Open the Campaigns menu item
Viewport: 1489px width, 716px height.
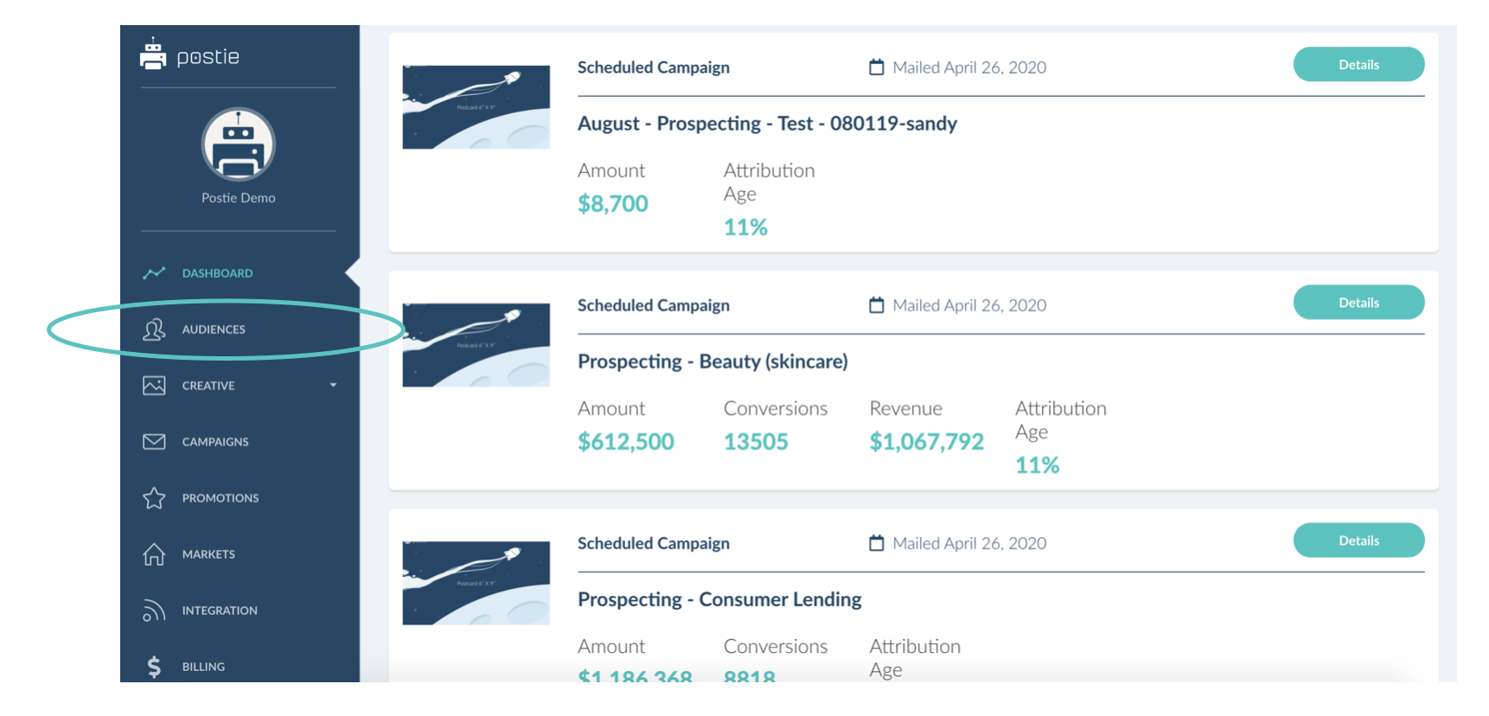click(215, 442)
